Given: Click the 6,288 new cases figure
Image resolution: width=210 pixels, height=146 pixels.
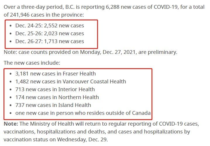Looking at the screenshot, I should coord(113,7).
